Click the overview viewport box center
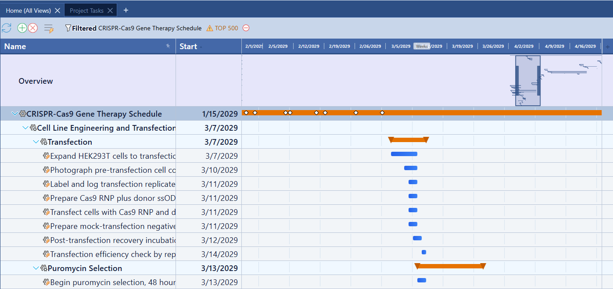 [x=528, y=81]
